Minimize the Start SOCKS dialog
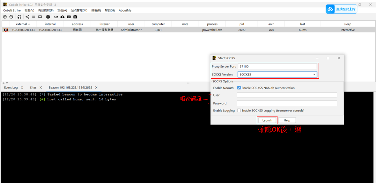Image resolution: width=376 pixels, height=183 pixels. pos(317,58)
